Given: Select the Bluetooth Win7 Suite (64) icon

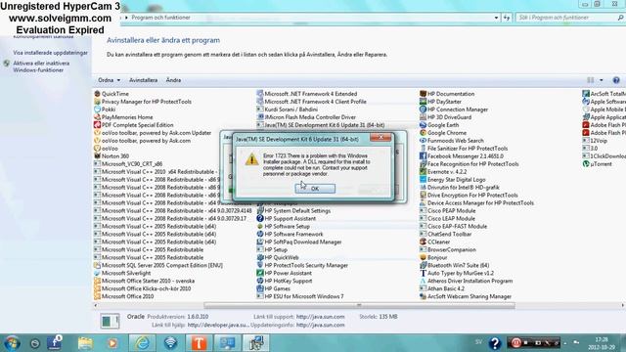Looking at the screenshot, I should pos(423,265).
